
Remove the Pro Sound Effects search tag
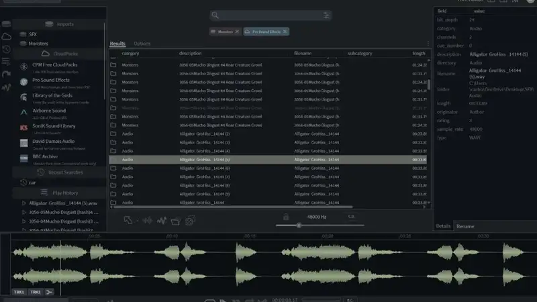[285, 32]
